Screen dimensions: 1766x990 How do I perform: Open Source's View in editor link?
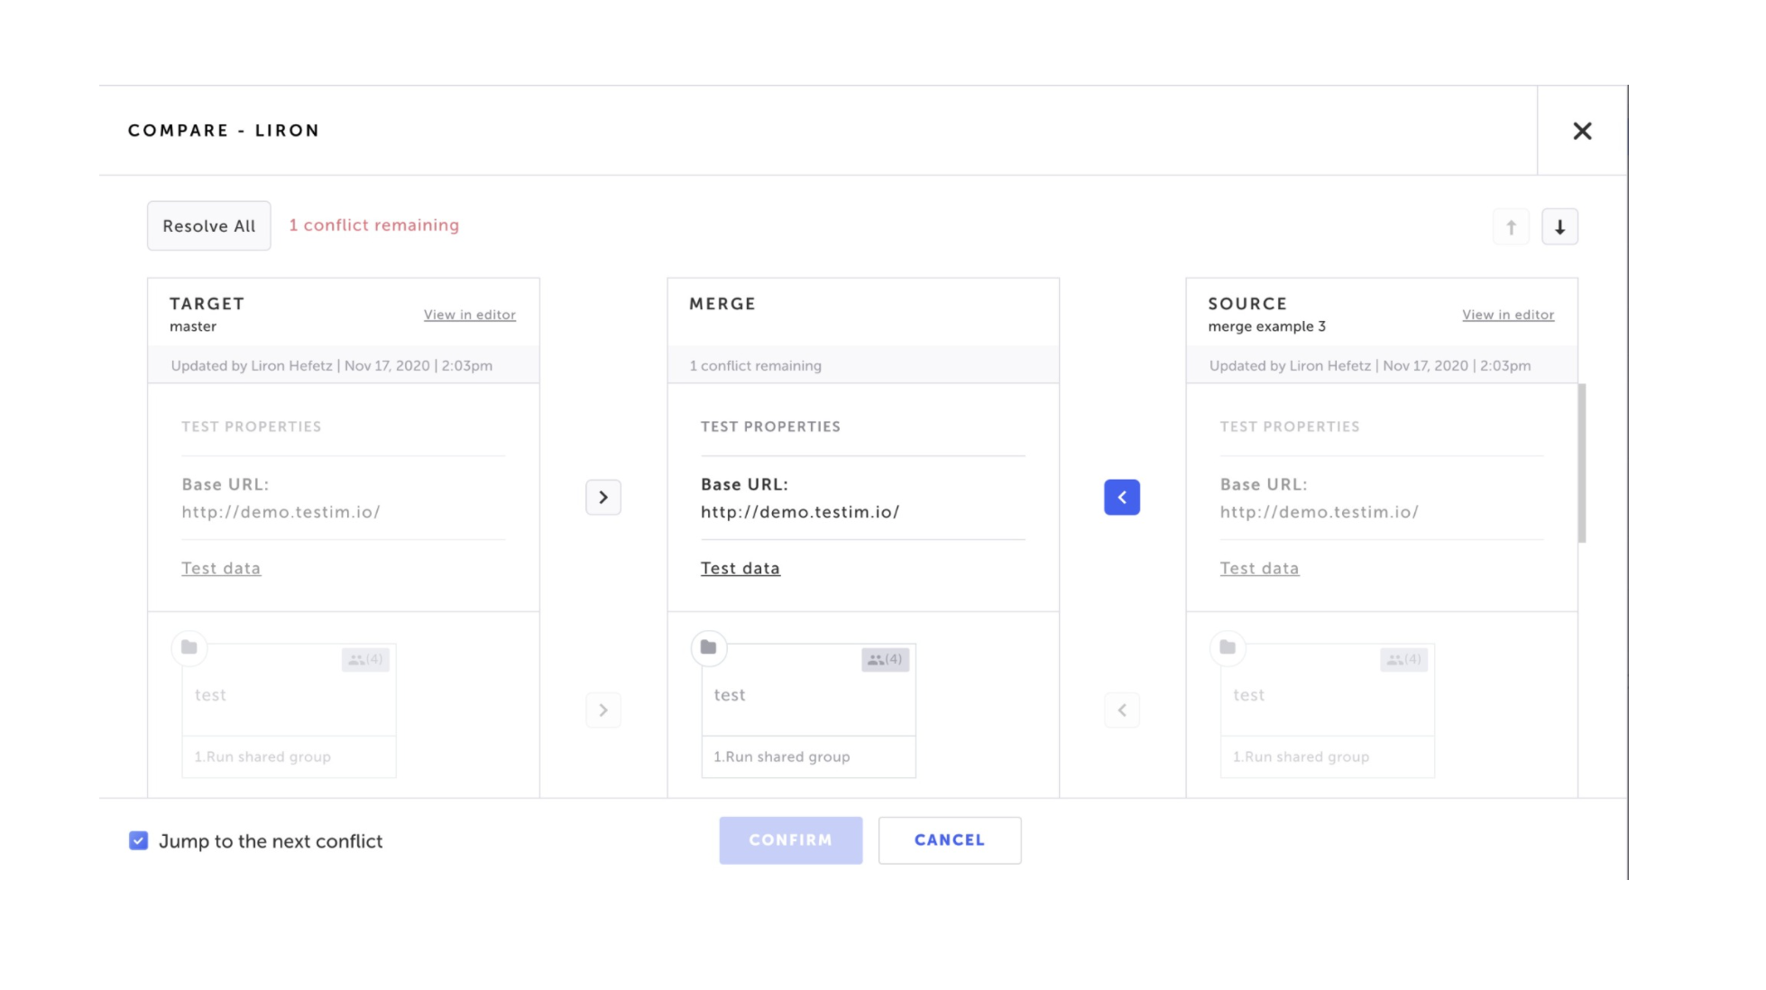click(x=1508, y=315)
